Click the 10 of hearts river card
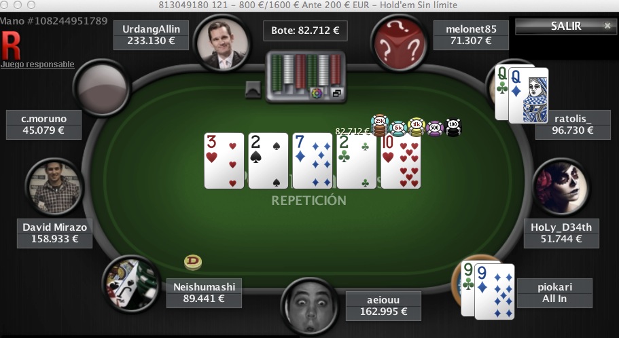The height and width of the screenshot is (338, 619). 401,161
